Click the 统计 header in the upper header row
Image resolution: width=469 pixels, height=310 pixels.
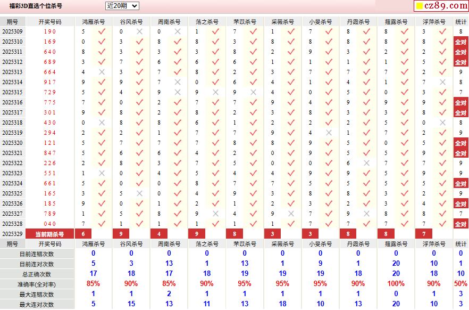460,22
